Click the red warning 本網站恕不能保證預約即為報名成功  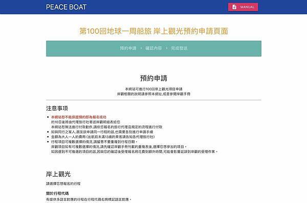point(79,117)
